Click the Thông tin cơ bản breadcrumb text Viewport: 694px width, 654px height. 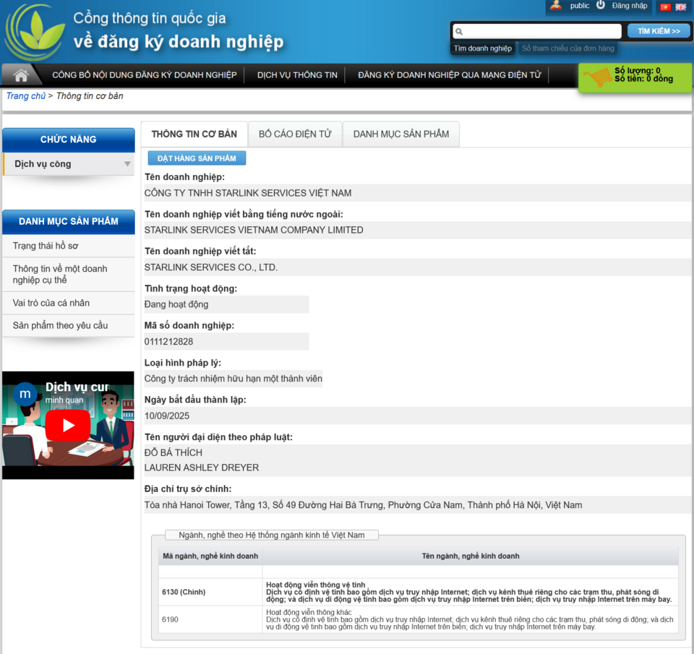(x=90, y=96)
